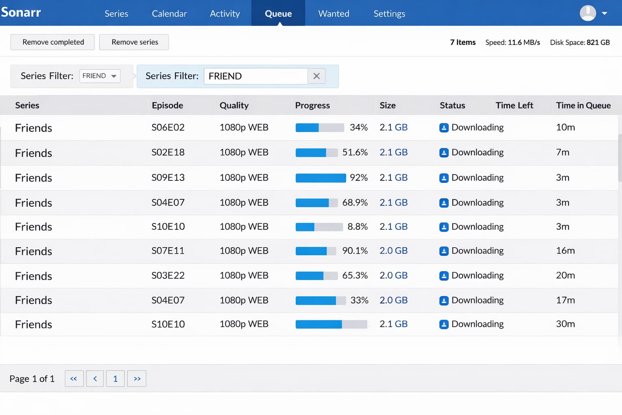Click download status icon for S02E18
622x415 pixels.
(x=444, y=153)
